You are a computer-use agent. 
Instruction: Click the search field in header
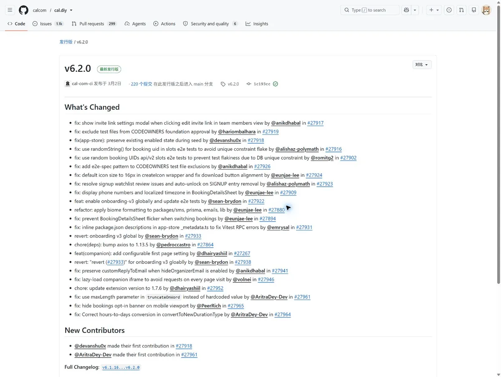click(x=370, y=10)
